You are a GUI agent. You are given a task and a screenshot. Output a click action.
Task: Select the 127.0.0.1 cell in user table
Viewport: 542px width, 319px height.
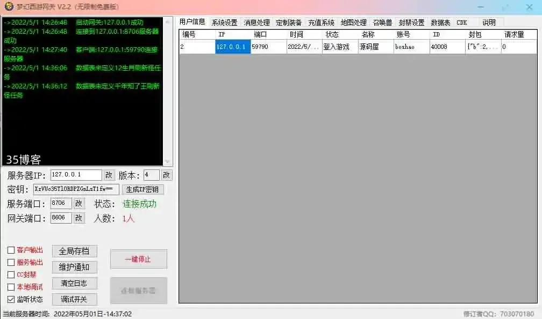(x=233, y=47)
